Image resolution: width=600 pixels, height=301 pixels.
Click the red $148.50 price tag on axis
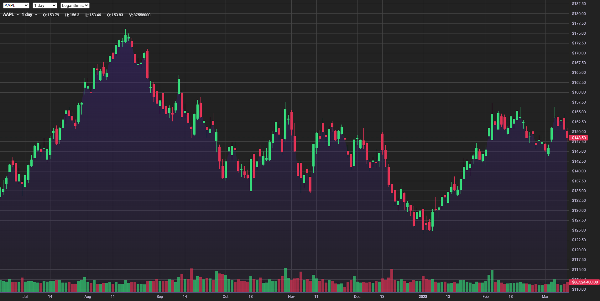click(578, 138)
